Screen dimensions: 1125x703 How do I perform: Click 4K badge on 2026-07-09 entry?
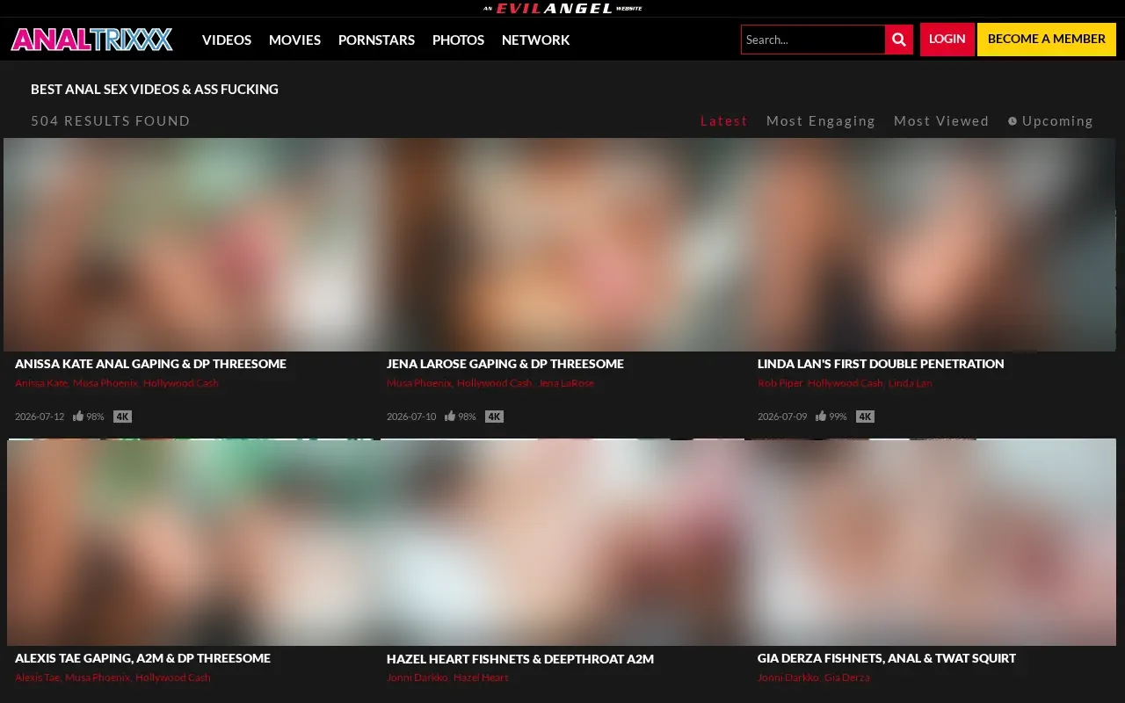pos(865,417)
